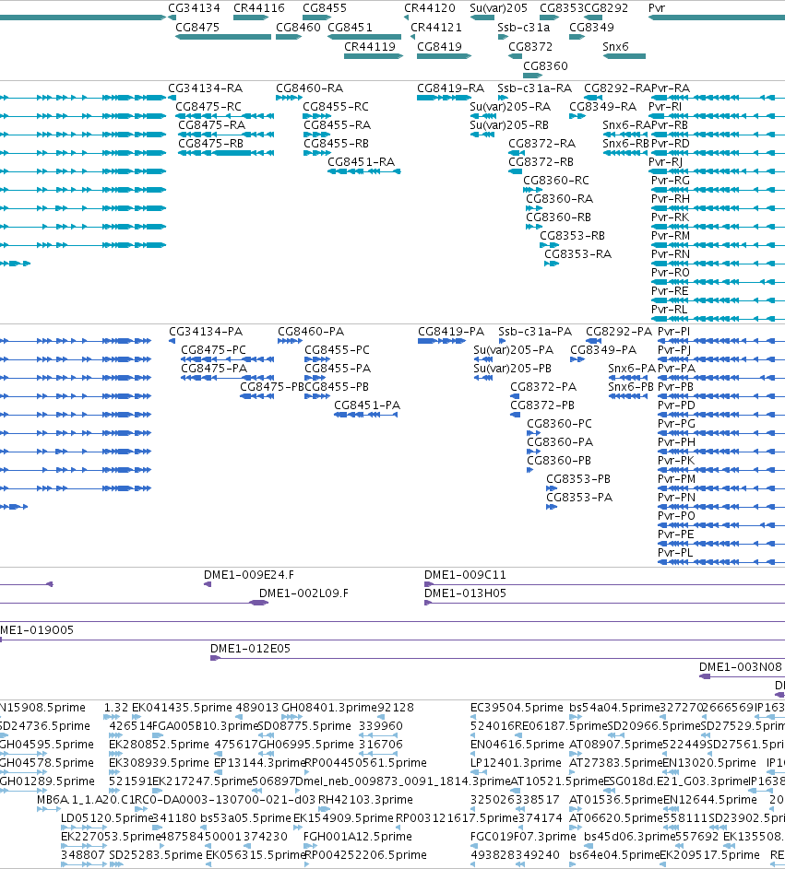This screenshot has height=869, width=785.
Task: Select clone DME1-002L09.F label
Action: (304, 593)
